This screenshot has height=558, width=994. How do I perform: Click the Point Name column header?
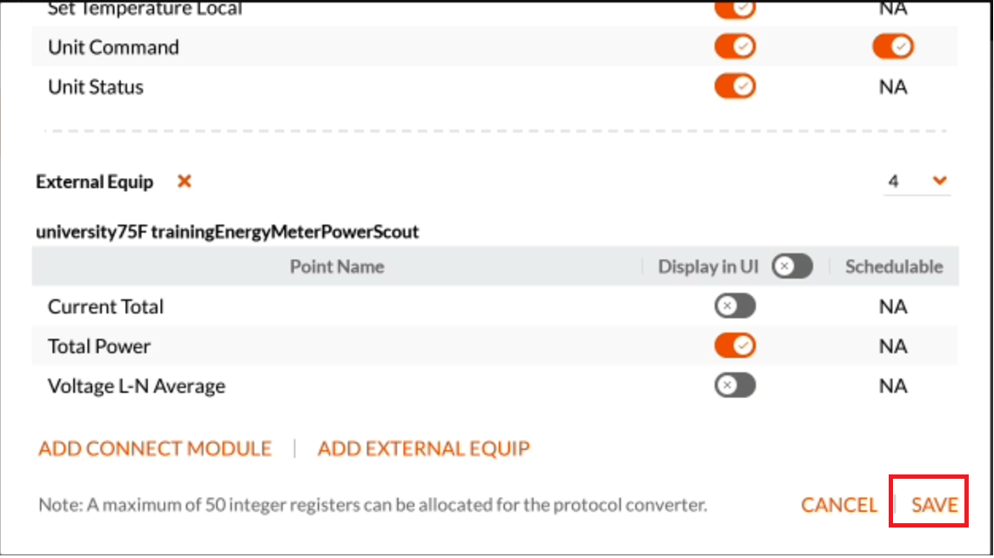pyautogui.click(x=337, y=266)
